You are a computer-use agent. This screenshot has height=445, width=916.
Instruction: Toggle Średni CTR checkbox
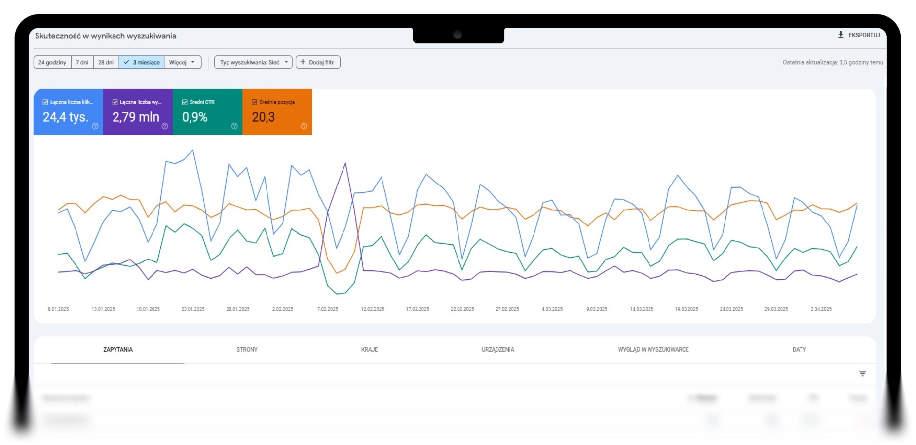[185, 102]
